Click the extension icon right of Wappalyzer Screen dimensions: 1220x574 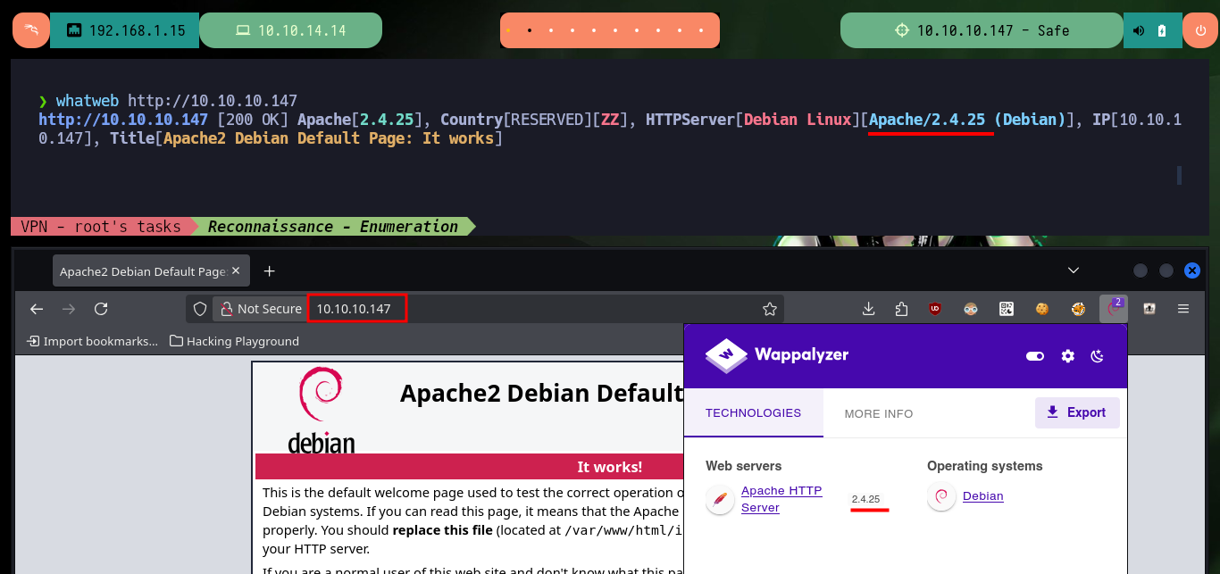tap(1149, 309)
